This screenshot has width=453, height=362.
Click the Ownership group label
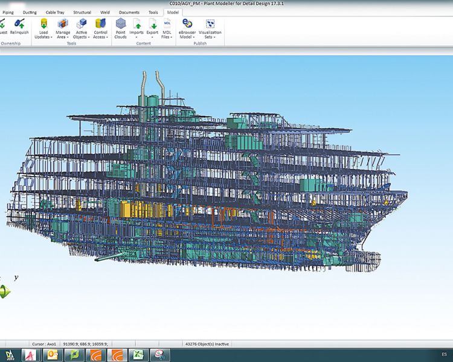(x=11, y=43)
